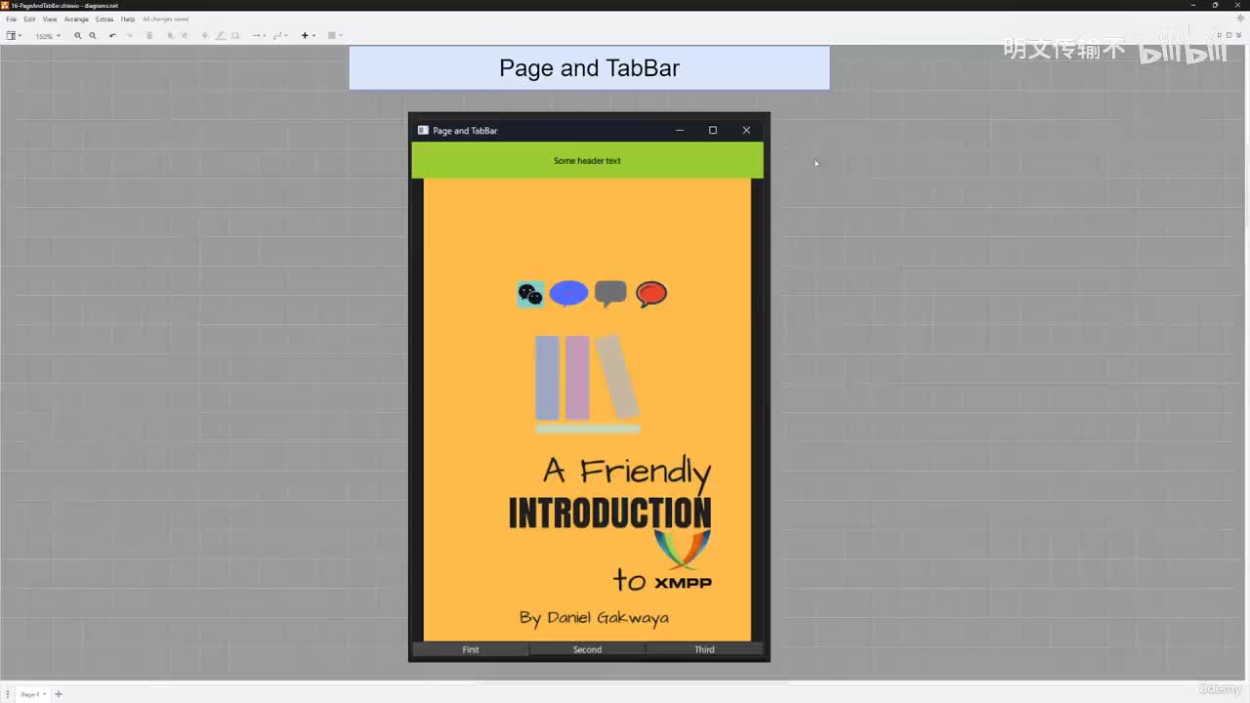Open the View menu

tap(50, 20)
